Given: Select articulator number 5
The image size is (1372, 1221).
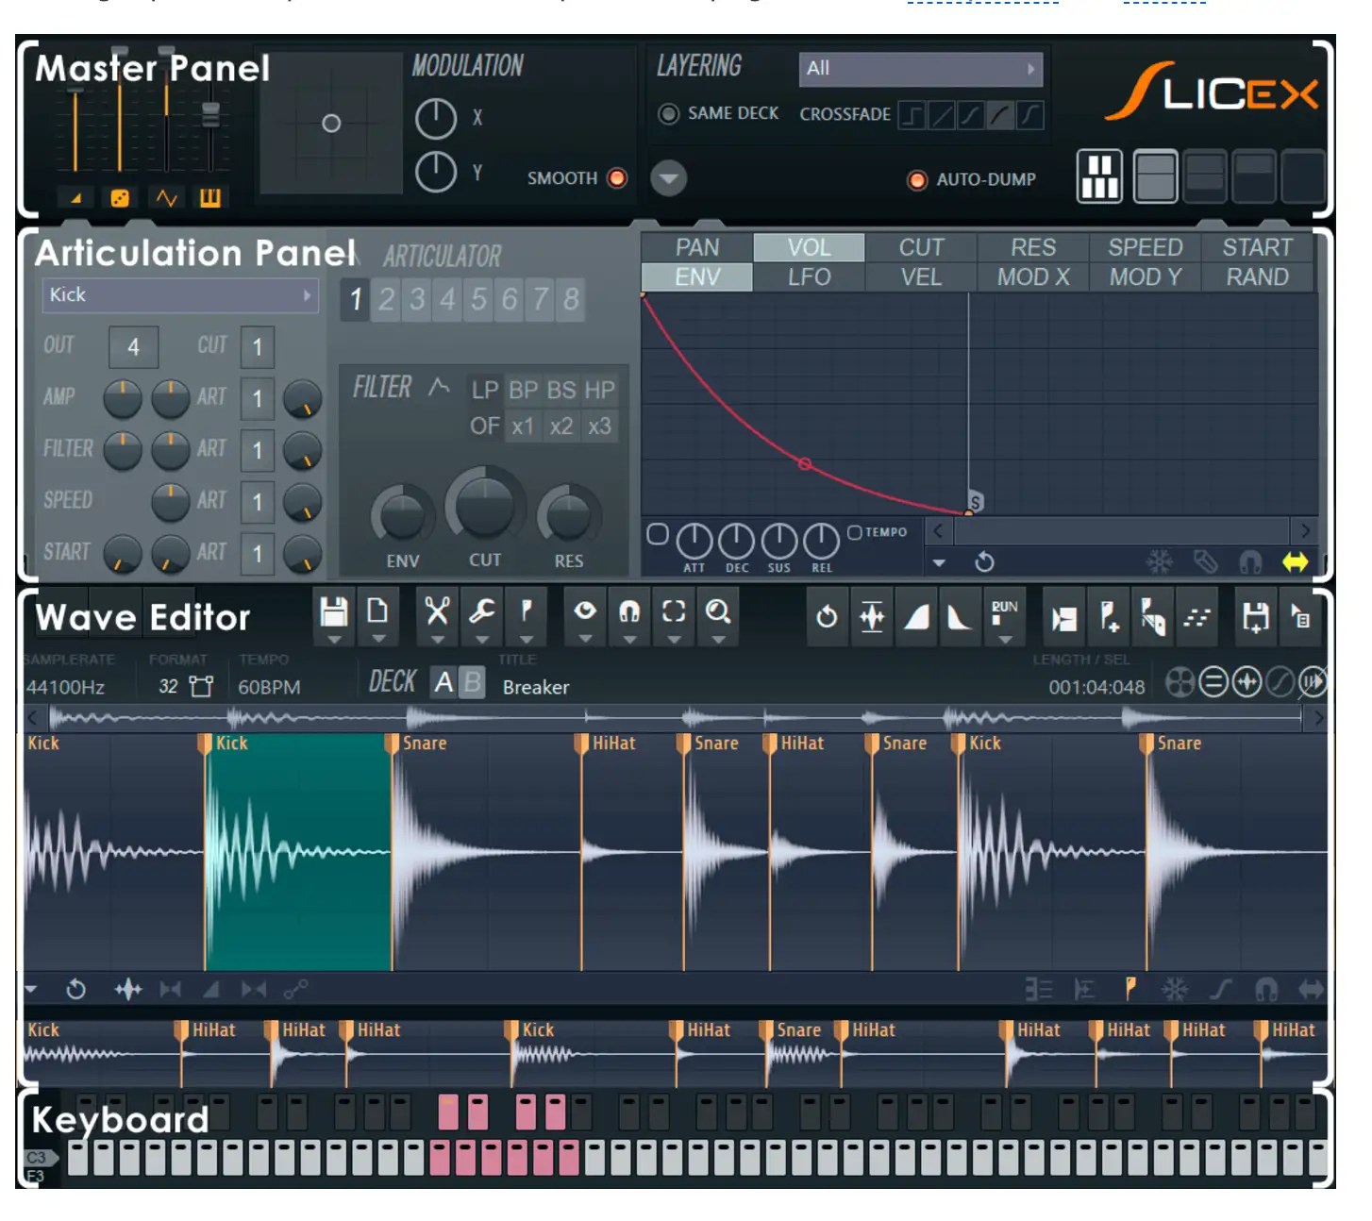Looking at the screenshot, I should pos(477,300).
